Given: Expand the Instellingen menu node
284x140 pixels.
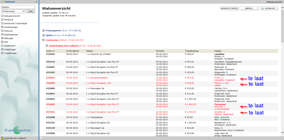Looking at the screenshot, I should click(2, 49).
